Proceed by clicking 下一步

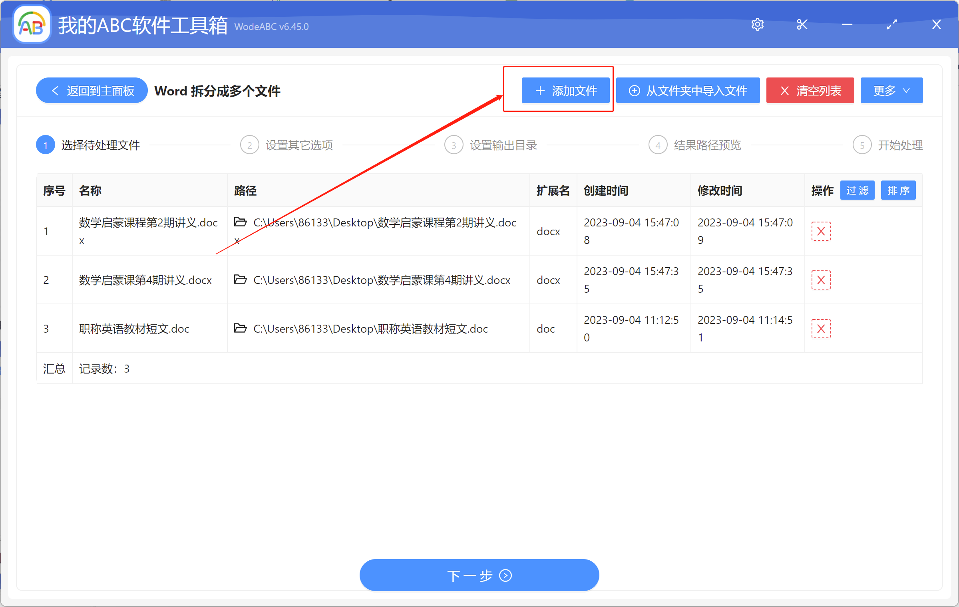479,575
